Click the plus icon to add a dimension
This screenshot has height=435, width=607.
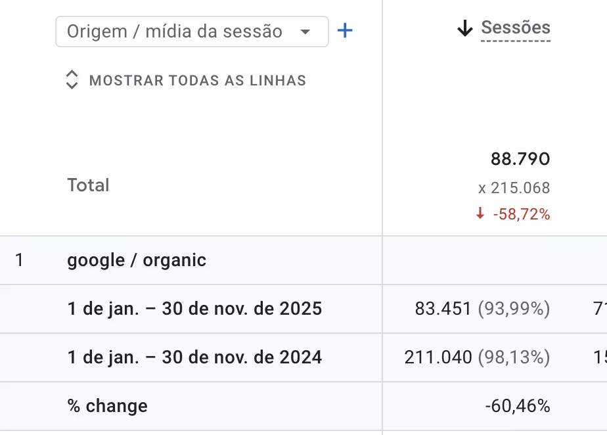click(345, 31)
